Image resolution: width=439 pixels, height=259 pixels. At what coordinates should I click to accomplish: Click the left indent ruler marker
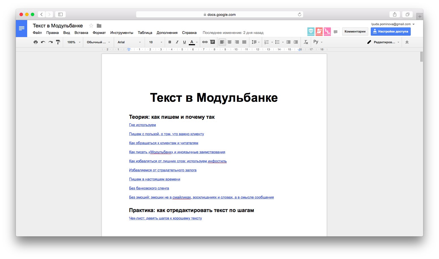tap(129, 49)
